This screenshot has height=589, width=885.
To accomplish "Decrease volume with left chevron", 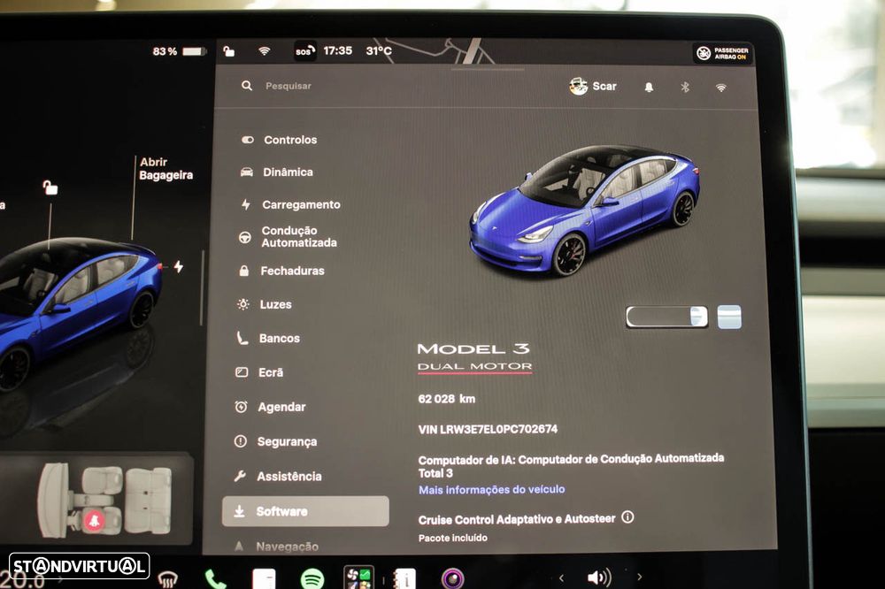I will click(561, 578).
